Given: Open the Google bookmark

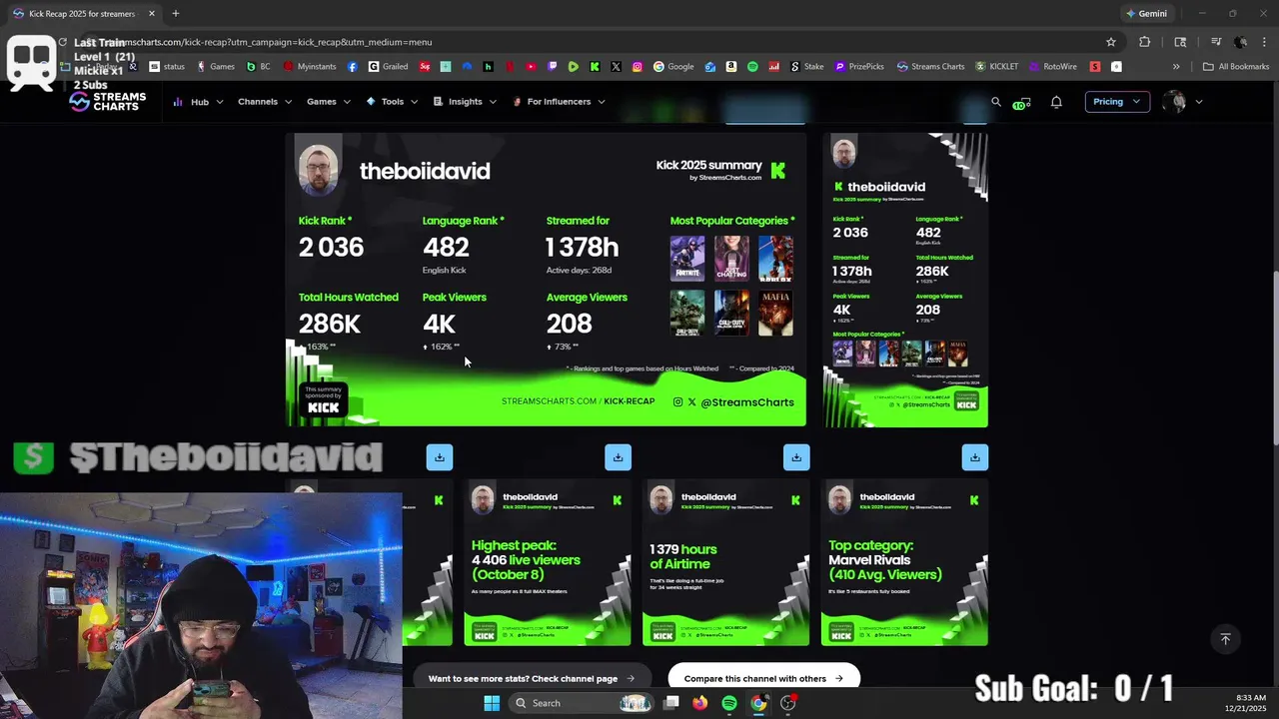Looking at the screenshot, I should pyautogui.click(x=673, y=67).
